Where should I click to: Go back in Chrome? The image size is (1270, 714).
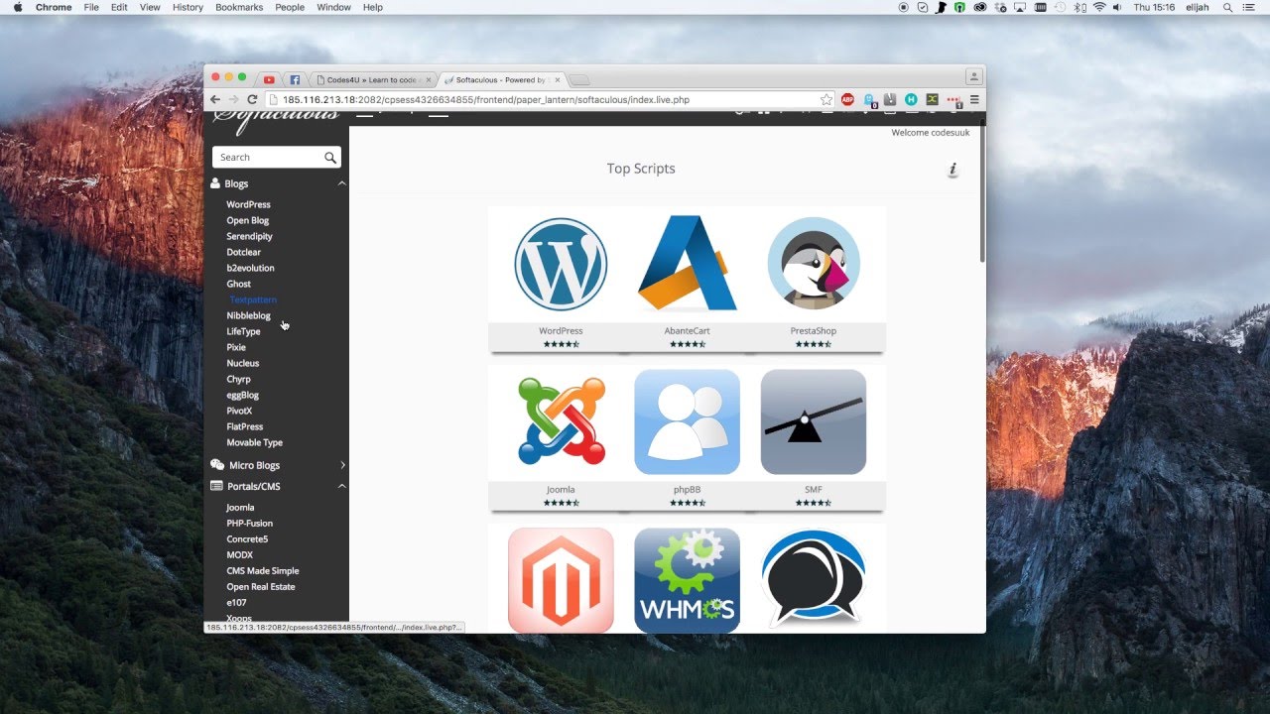pos(215,100)
